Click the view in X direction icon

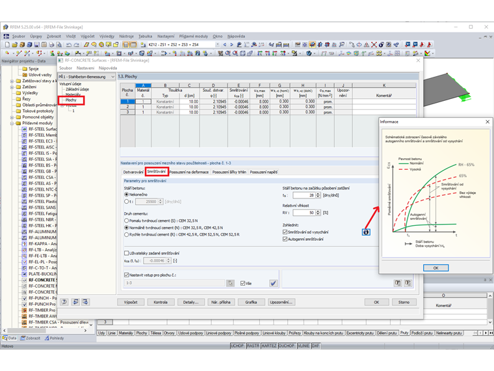[260, 53]
